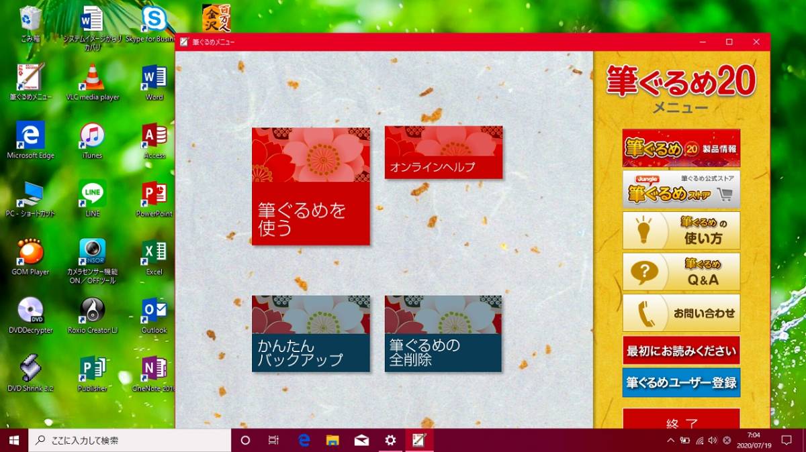Open Mail app from taskbar

[x=361, y=440]
